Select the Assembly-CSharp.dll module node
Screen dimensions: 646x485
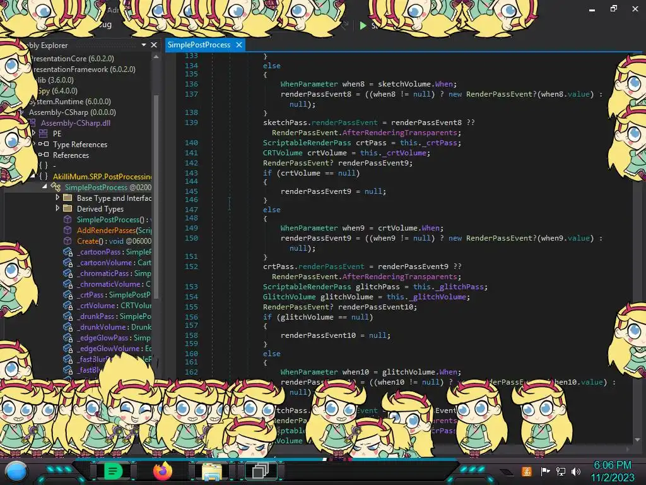pyautogui.click(x=76, y=123)
